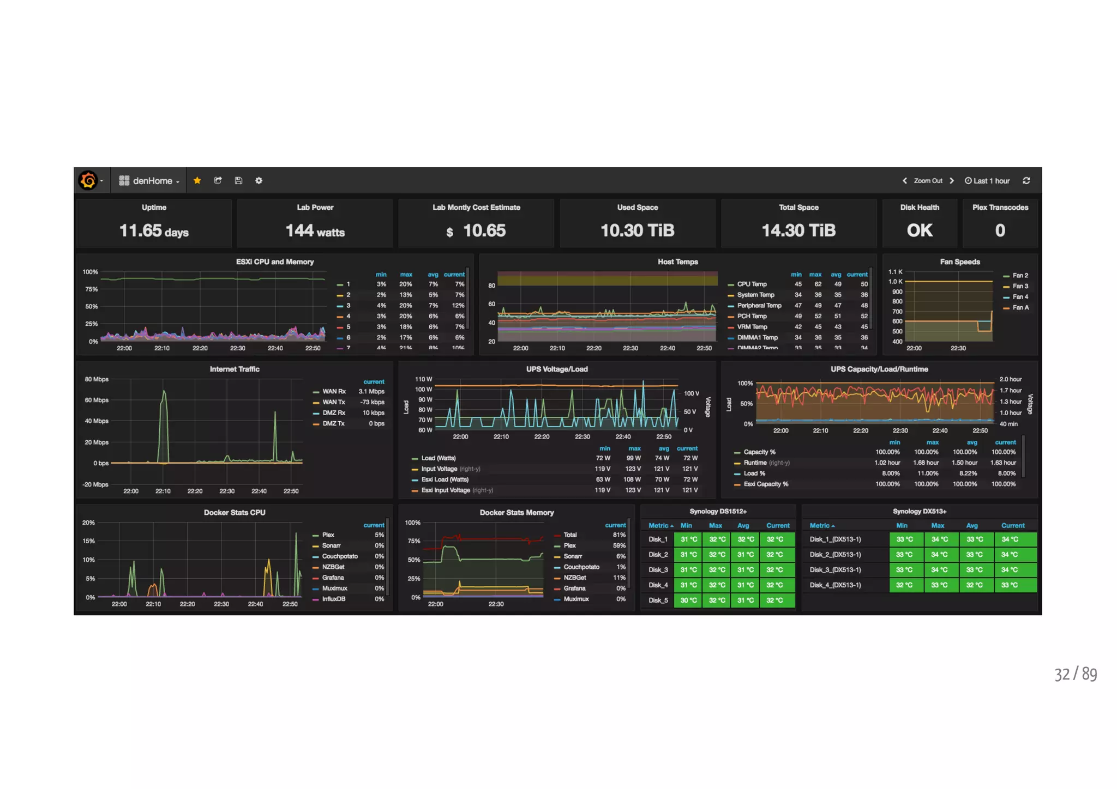Share the dashboard via share icon

218,180
